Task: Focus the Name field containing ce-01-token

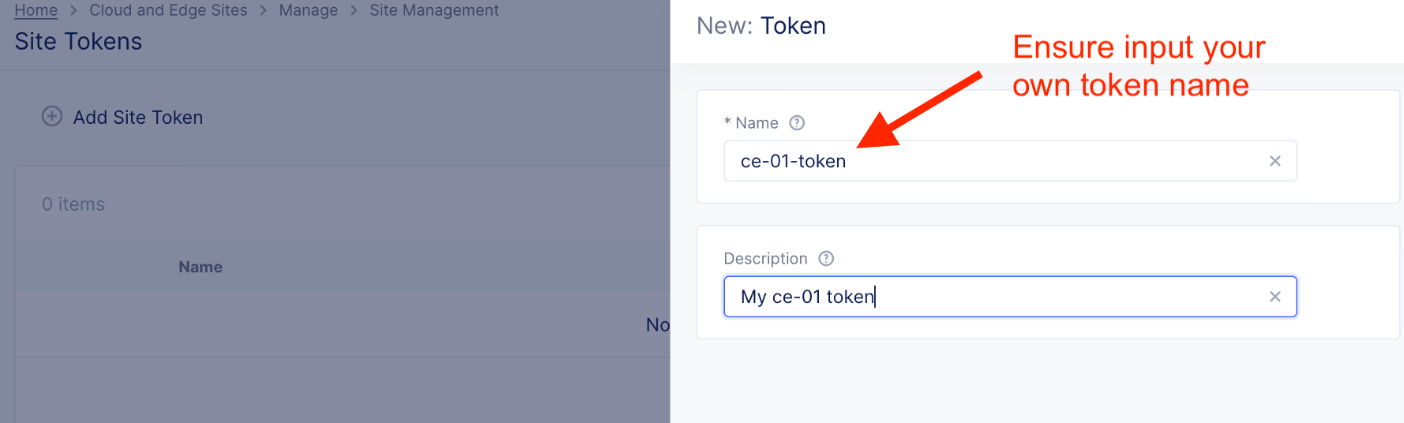Action: tap(995, 161)
